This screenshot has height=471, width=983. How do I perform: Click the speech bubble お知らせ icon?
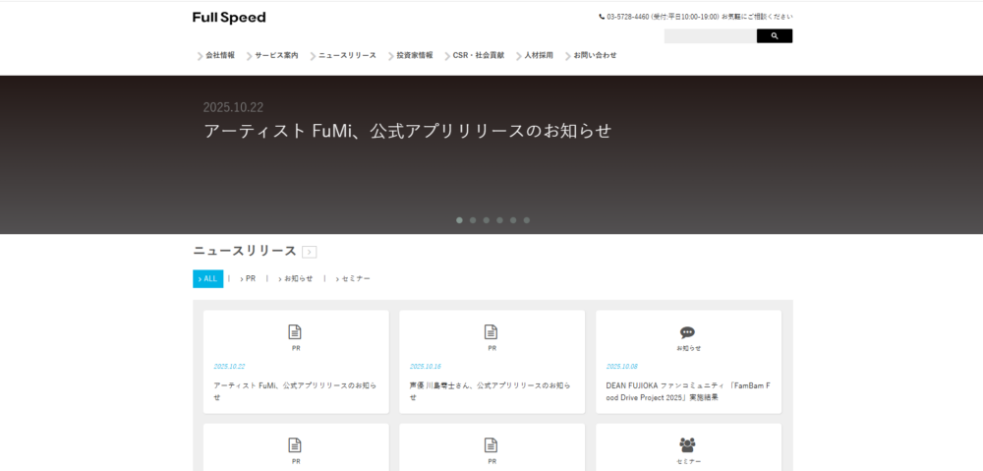point(688,332)
